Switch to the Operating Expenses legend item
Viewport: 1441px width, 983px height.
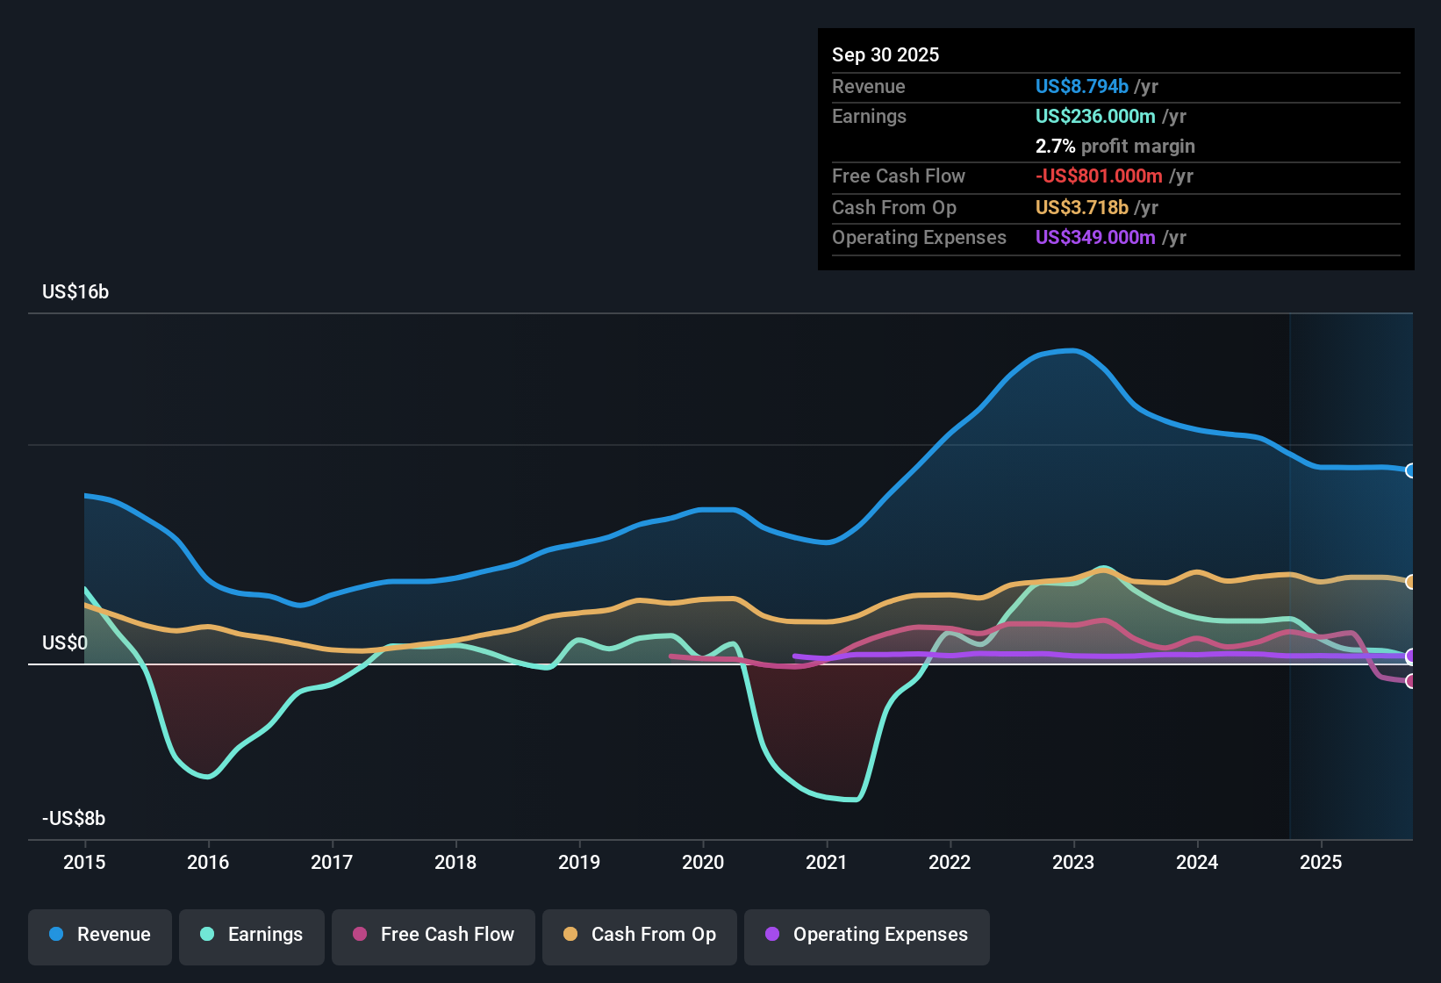(866, 935)
